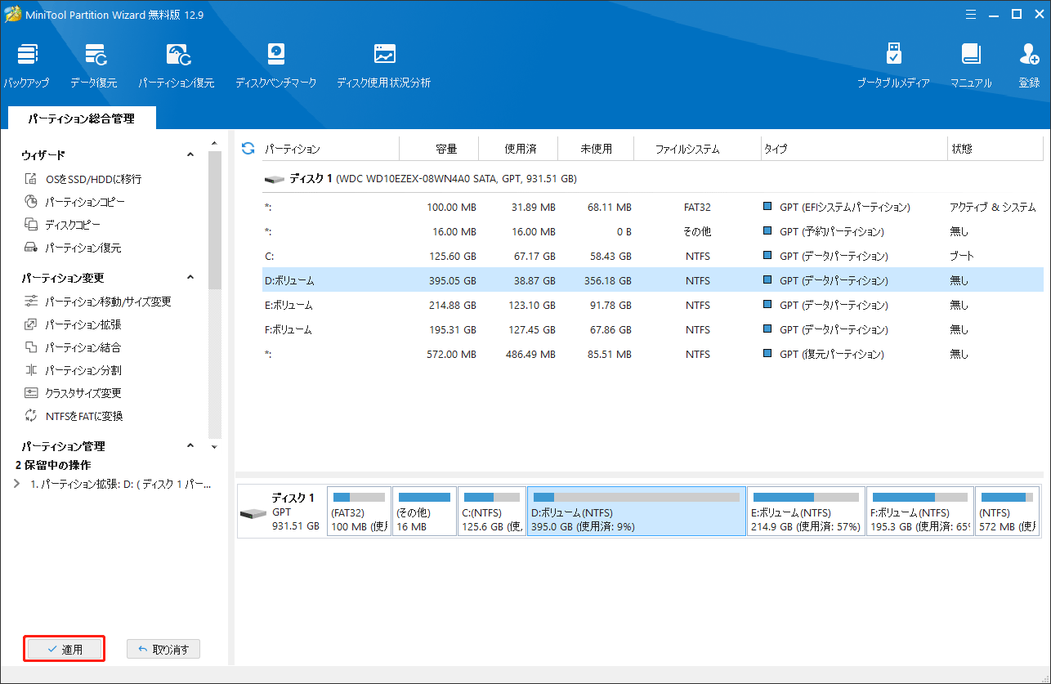Viewport: 1051px width, 684px height.
Task: Start ディスクコピー wizard
Action: 63,225
